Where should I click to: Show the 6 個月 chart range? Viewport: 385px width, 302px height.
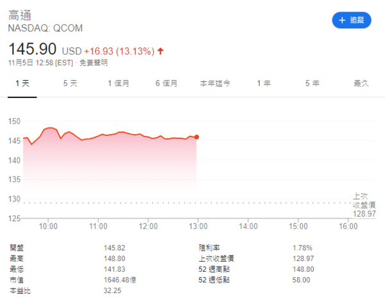[x=166, y=83]
